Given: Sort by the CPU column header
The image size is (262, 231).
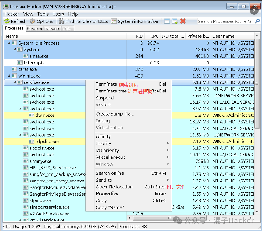Looking at the screenshot, I should [154, 36].
